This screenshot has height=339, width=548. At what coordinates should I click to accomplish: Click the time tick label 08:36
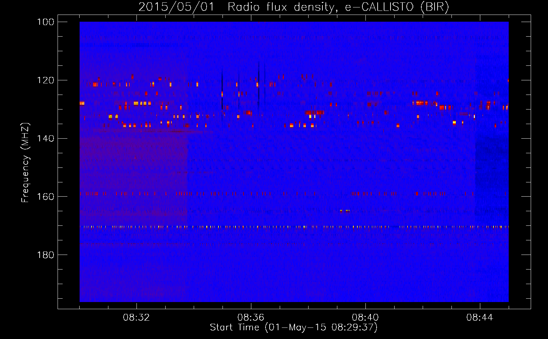pos(251,318)
